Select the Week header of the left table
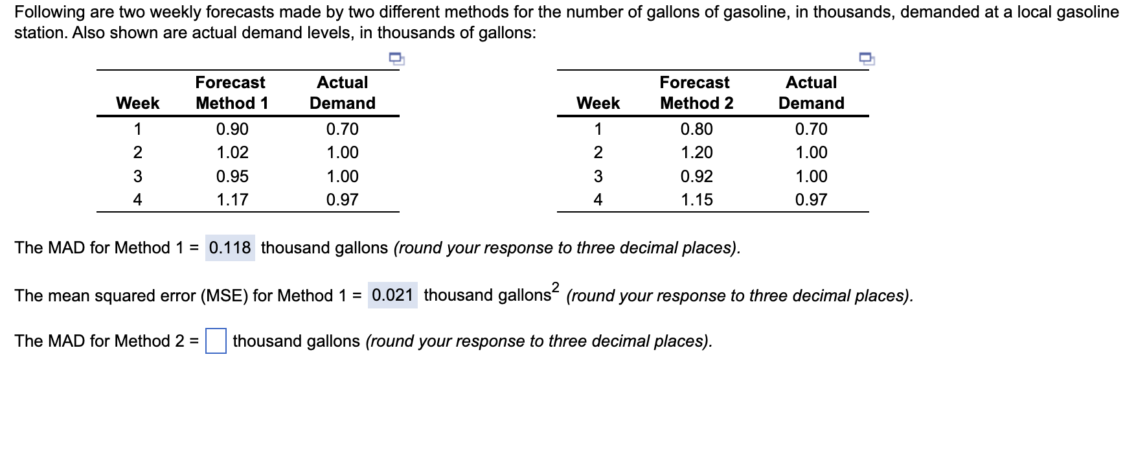 pos(138,102)
